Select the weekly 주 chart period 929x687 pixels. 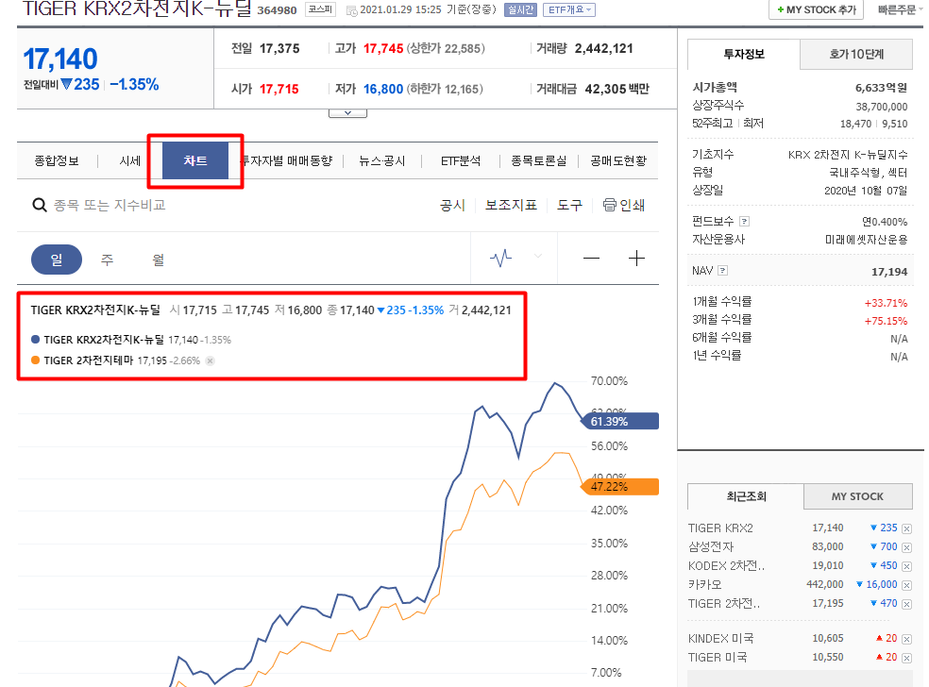[x=108, y=260]
